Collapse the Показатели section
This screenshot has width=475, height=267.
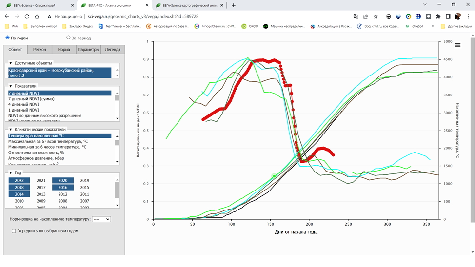[11, 86]
